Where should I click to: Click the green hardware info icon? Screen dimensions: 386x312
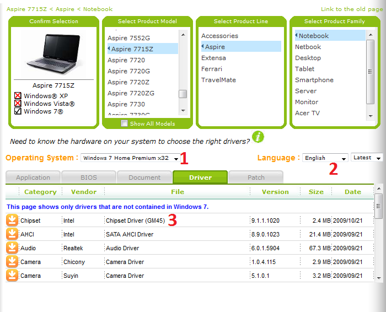pyautogui.click(x=258, y=137)
